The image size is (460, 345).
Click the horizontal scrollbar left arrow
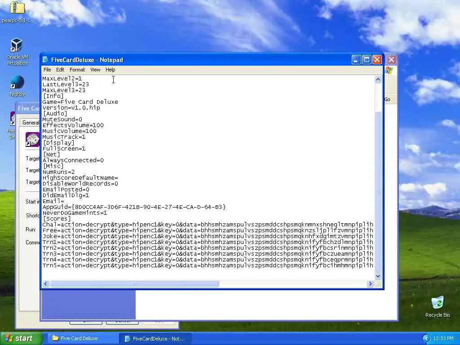pos(46,284)
